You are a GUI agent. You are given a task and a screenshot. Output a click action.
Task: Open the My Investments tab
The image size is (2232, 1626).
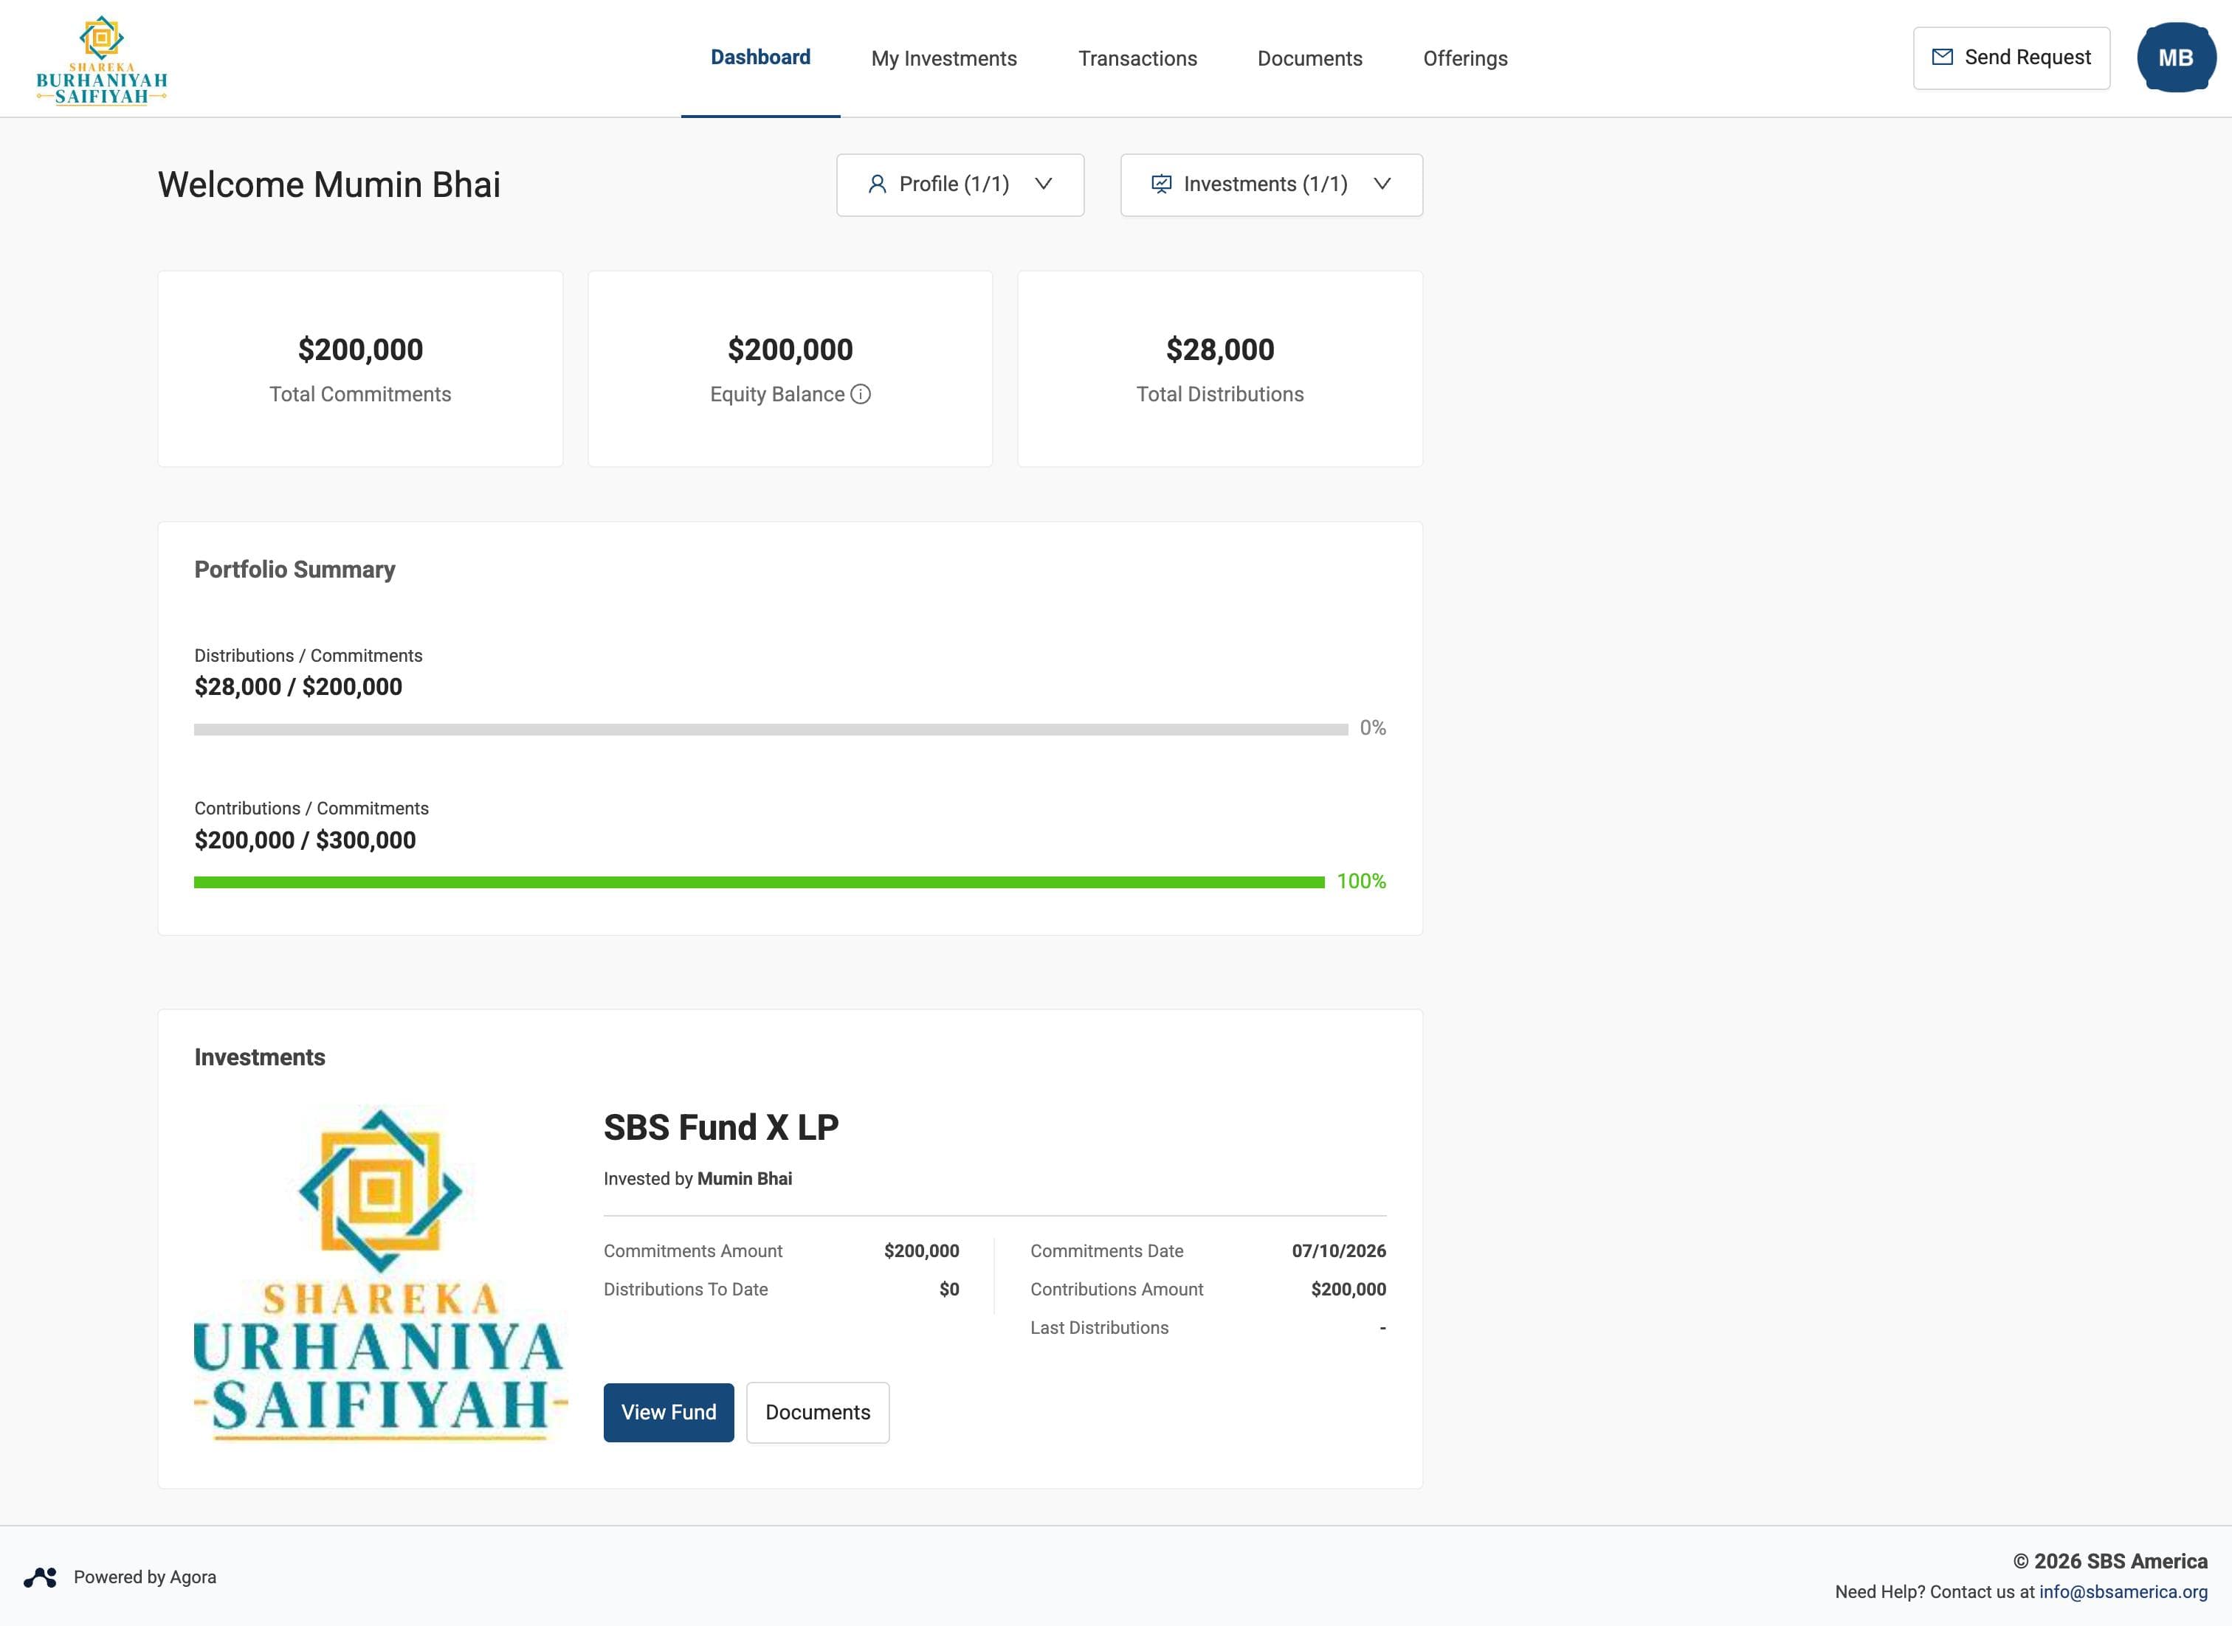(x=944, y=58)
